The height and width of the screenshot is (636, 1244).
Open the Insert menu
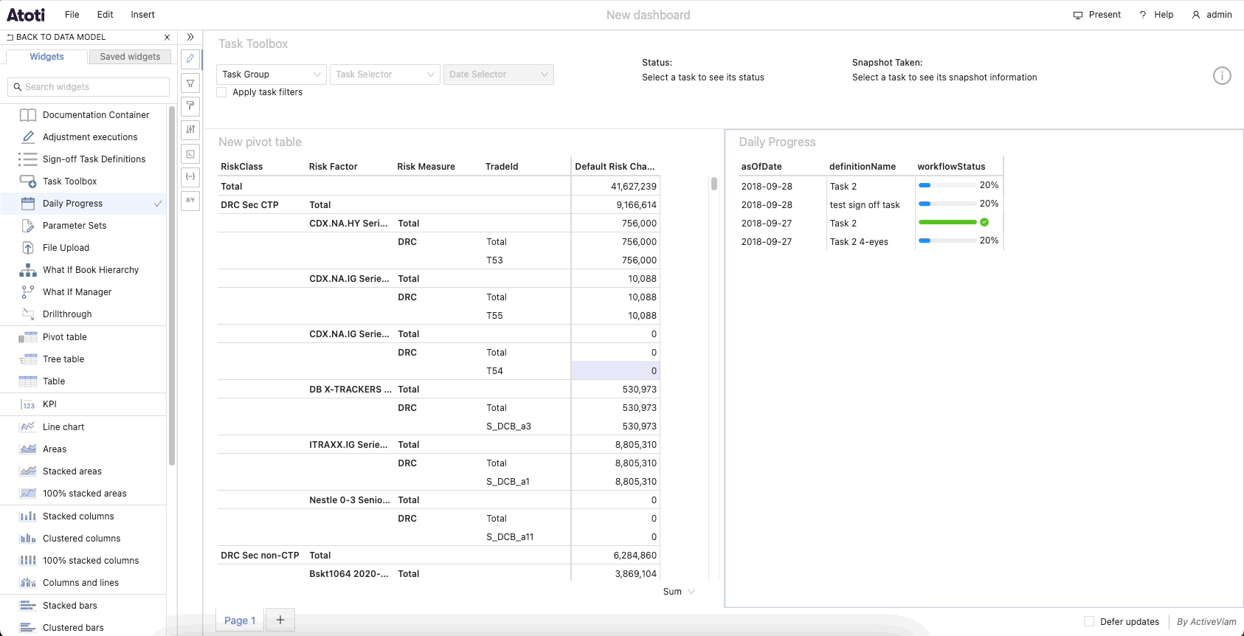(142, 15)
